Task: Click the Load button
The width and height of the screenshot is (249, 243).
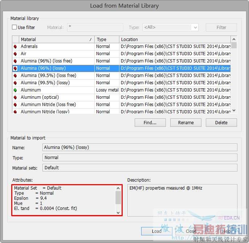Action: [x=156, y=231]
